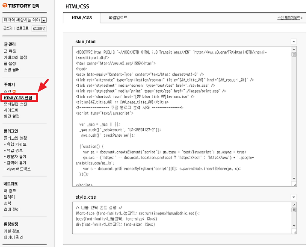Open 초대 관리 menu item
The width and height of the screenshot is (308, 247).
click(12, 209)
